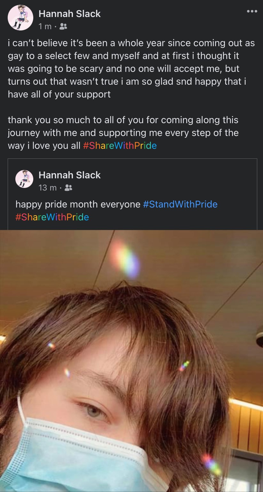Open the three-dot post options menu
Screen dimensions: 263x492
252,11
